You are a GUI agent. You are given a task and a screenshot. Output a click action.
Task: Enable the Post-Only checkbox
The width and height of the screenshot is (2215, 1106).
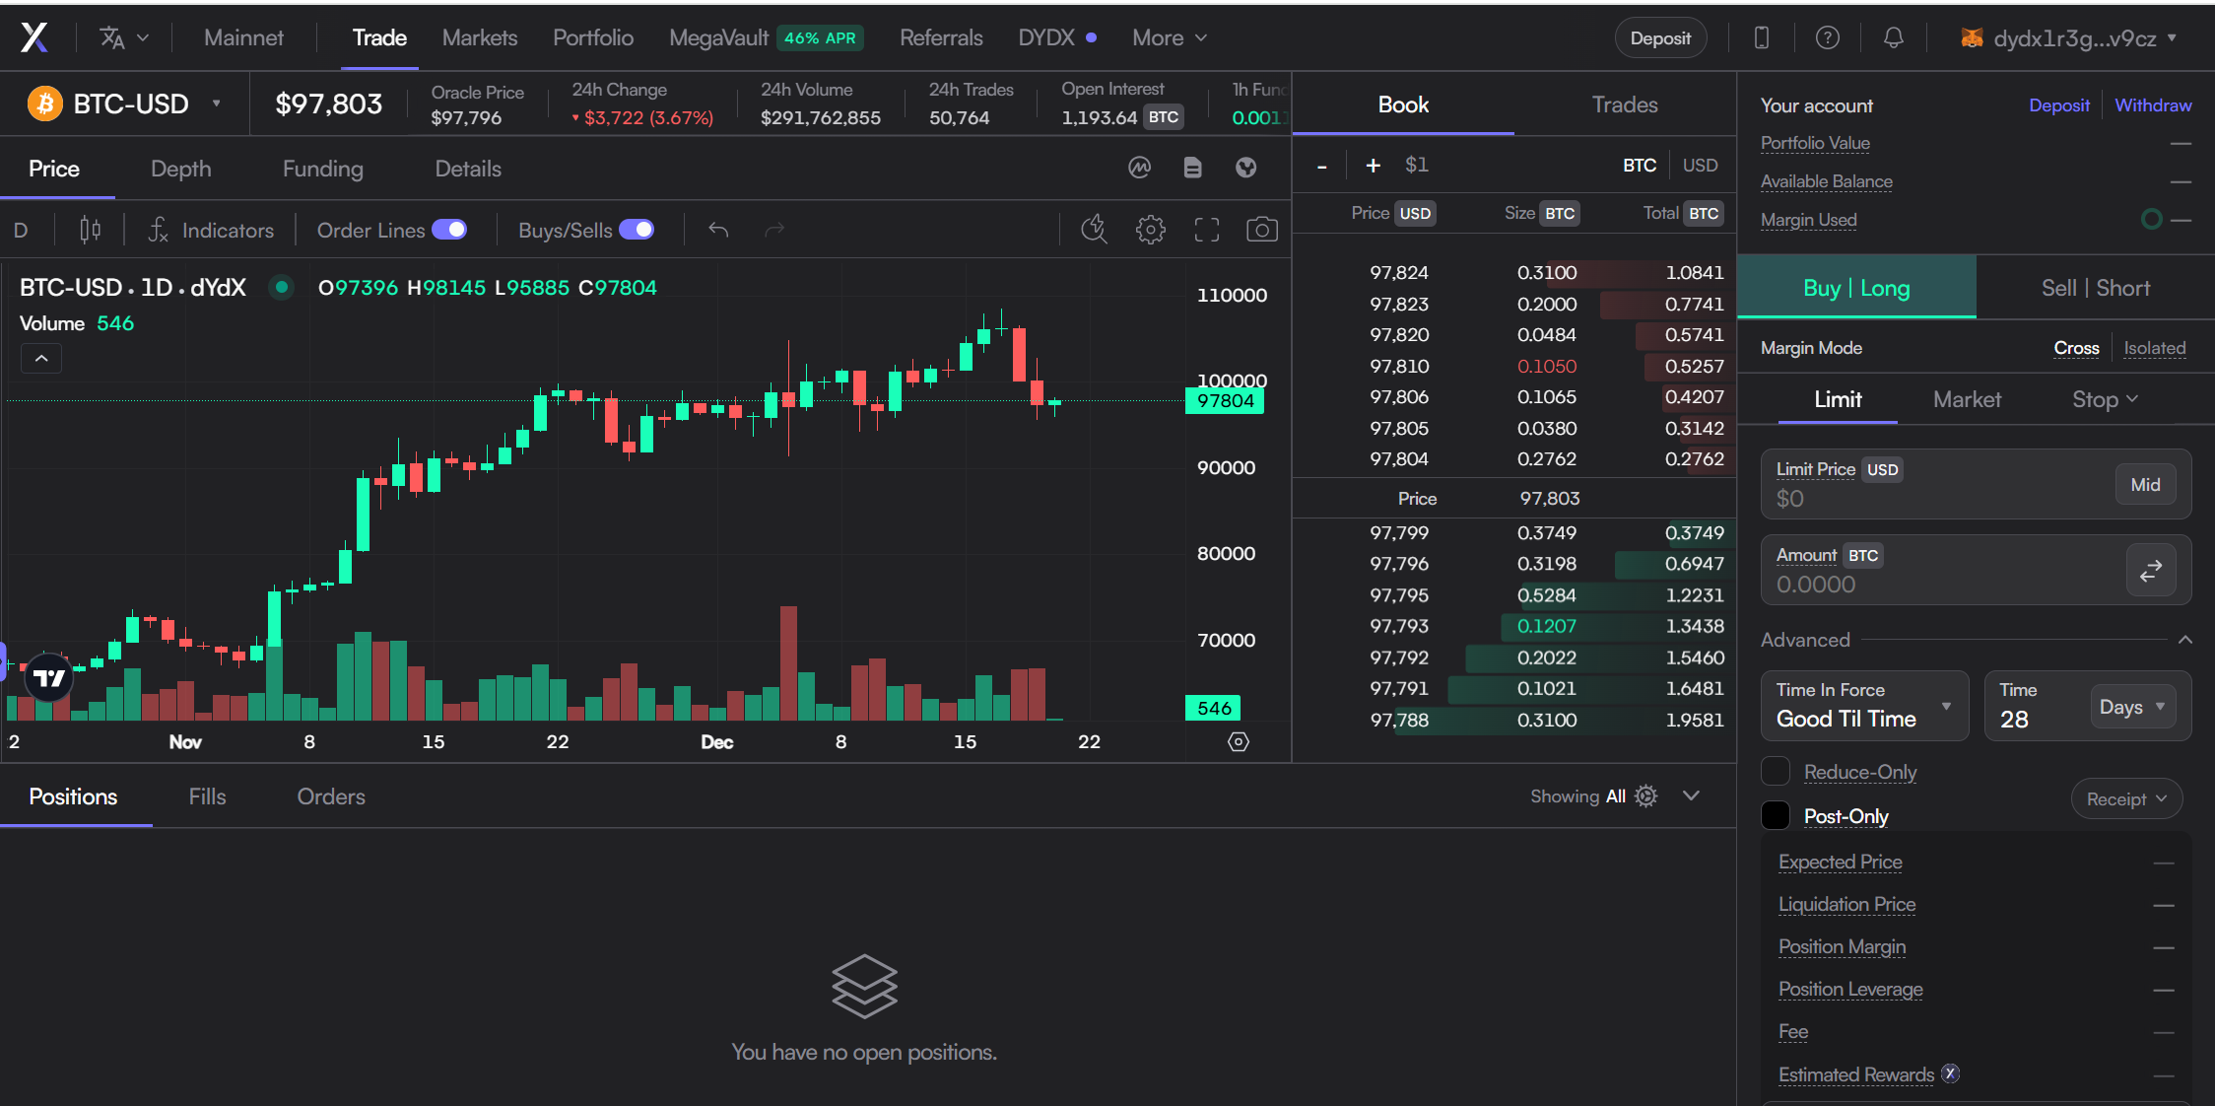tap(1775, 815)
